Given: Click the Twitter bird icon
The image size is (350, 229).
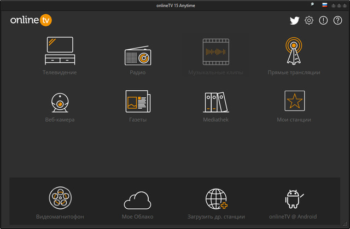Looking at the screenshot, I should 295,21.
